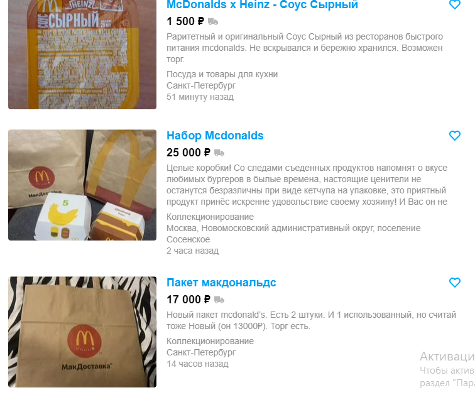Add Пакет макдональдс listing to favorites

point(454,283)
